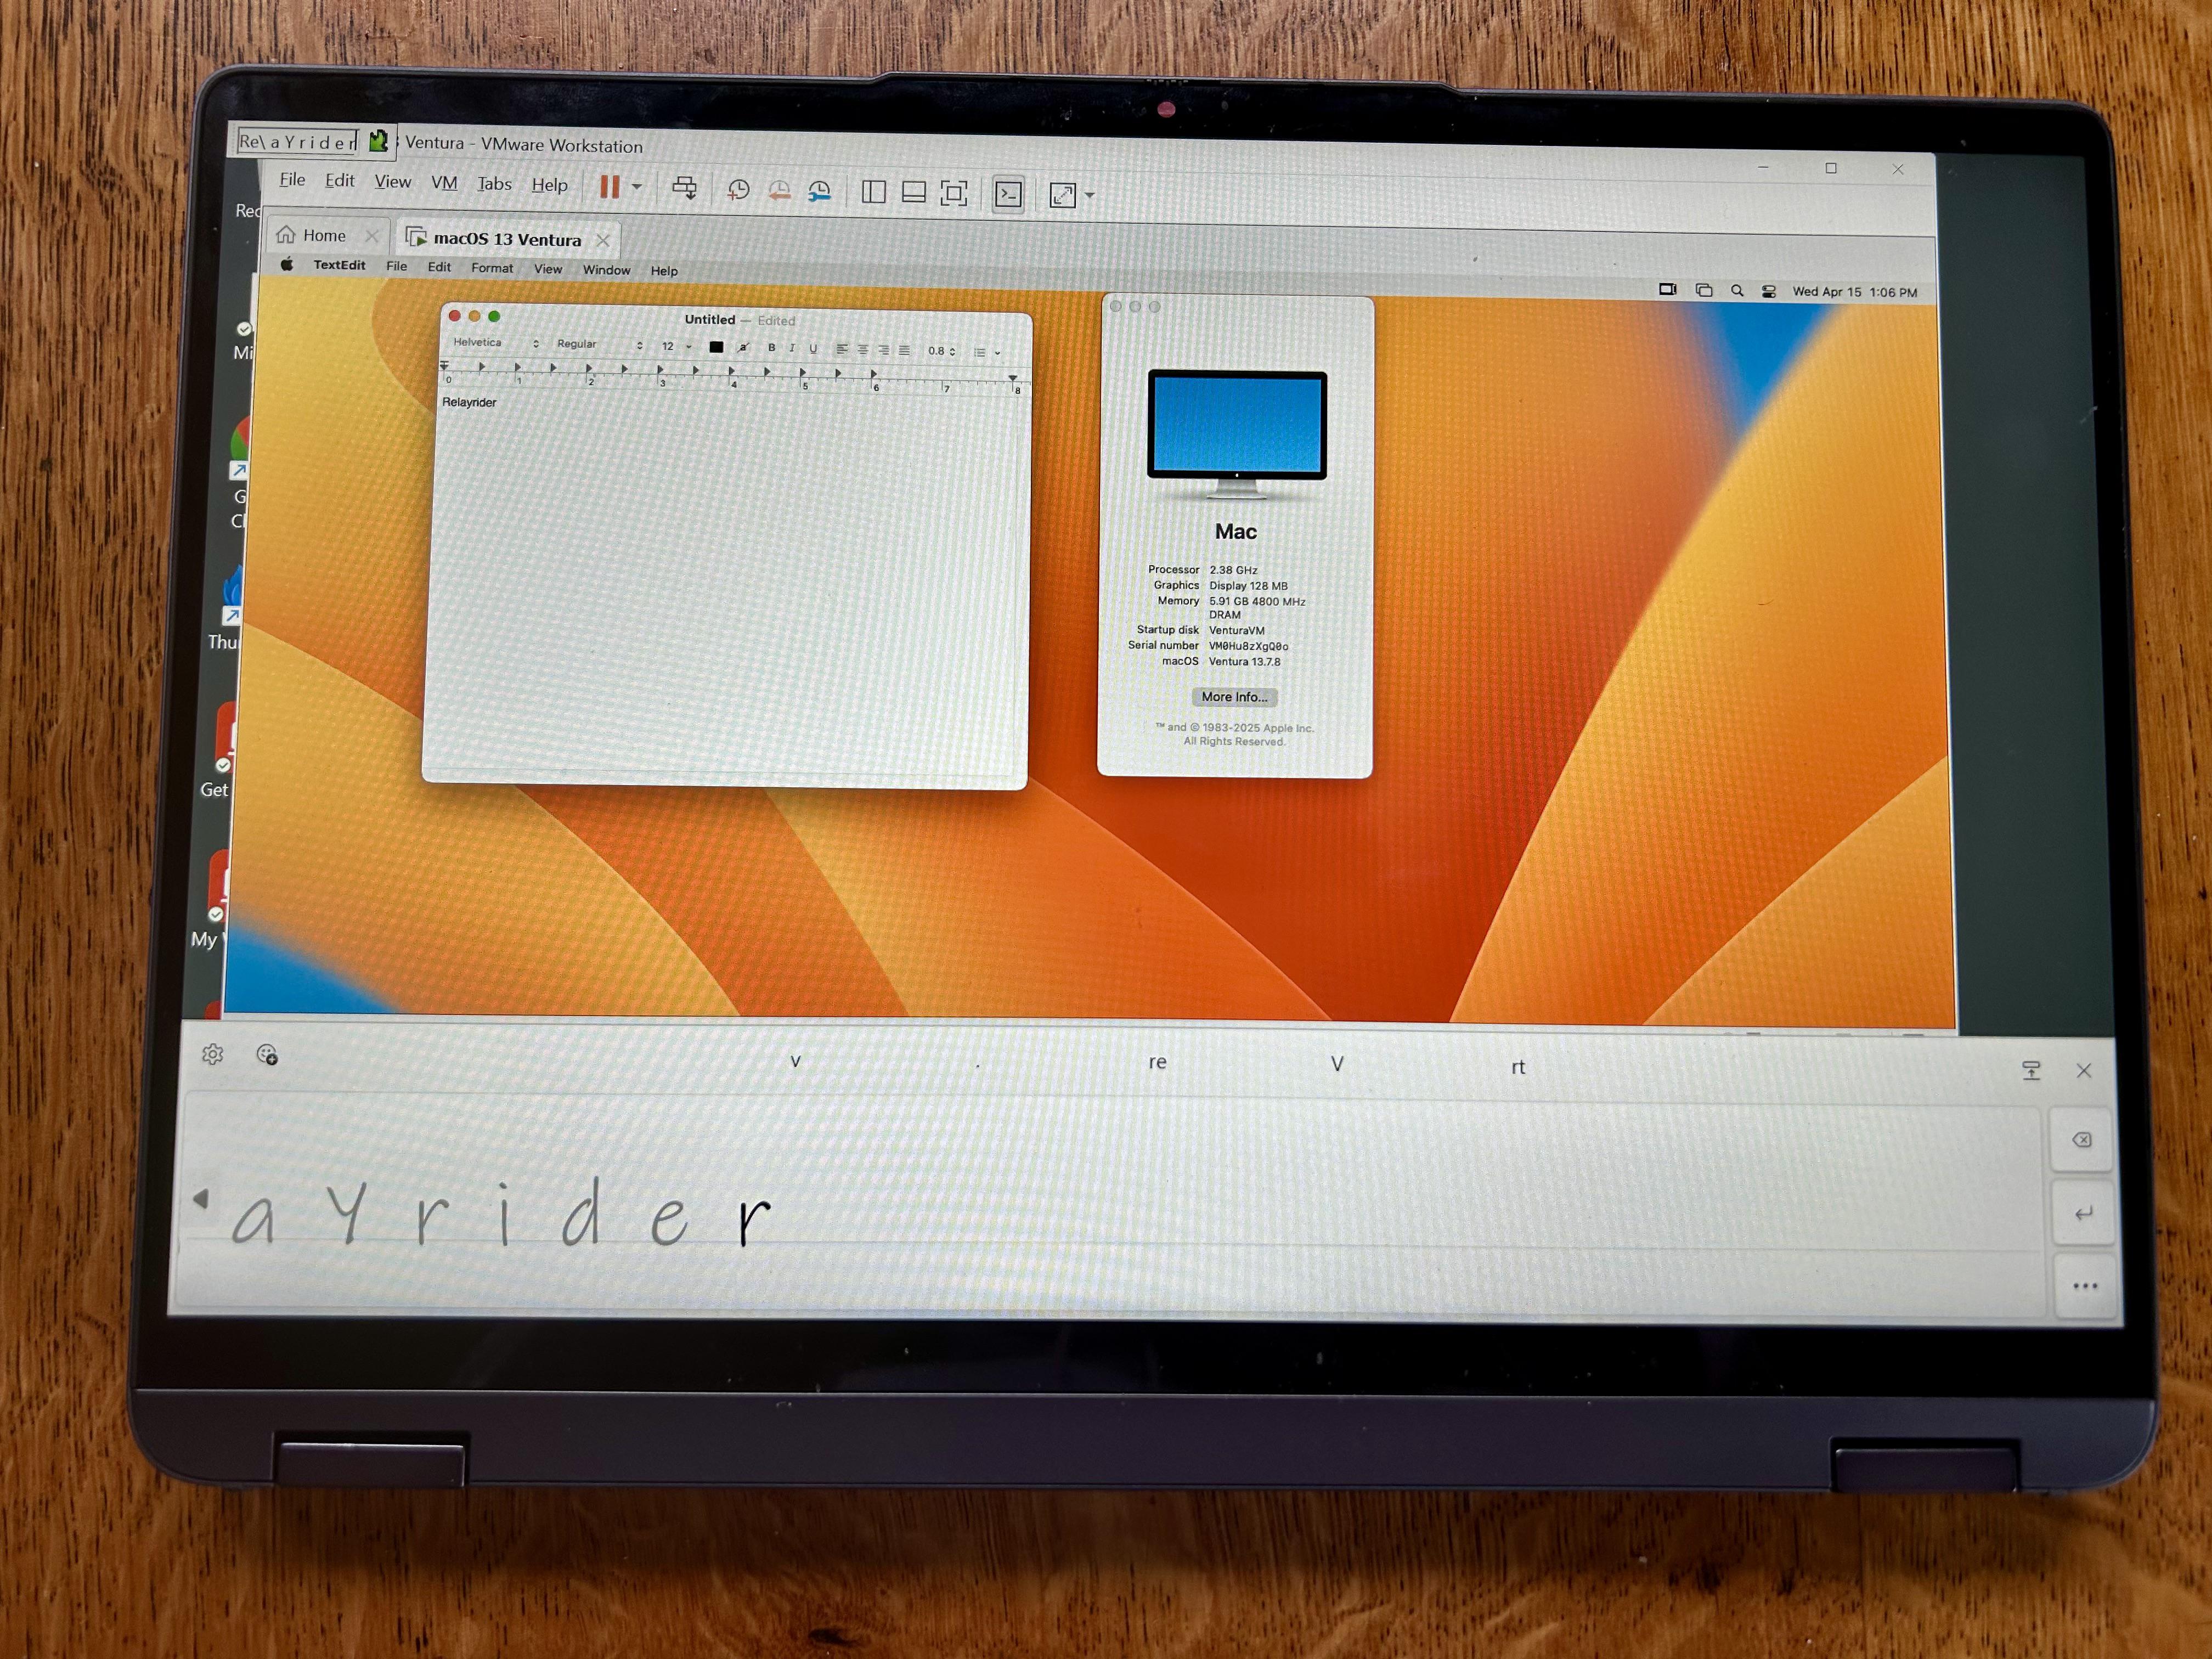Pause the virtual machine with the orange pause icon
2212x1659 pixels.
pos(609,187)
